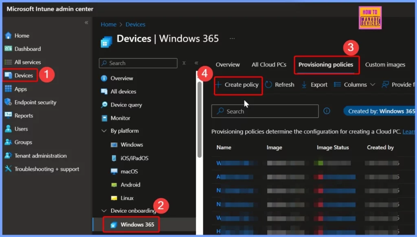Click the Devices menu vertical scrollbar

(x=200, y=119)
